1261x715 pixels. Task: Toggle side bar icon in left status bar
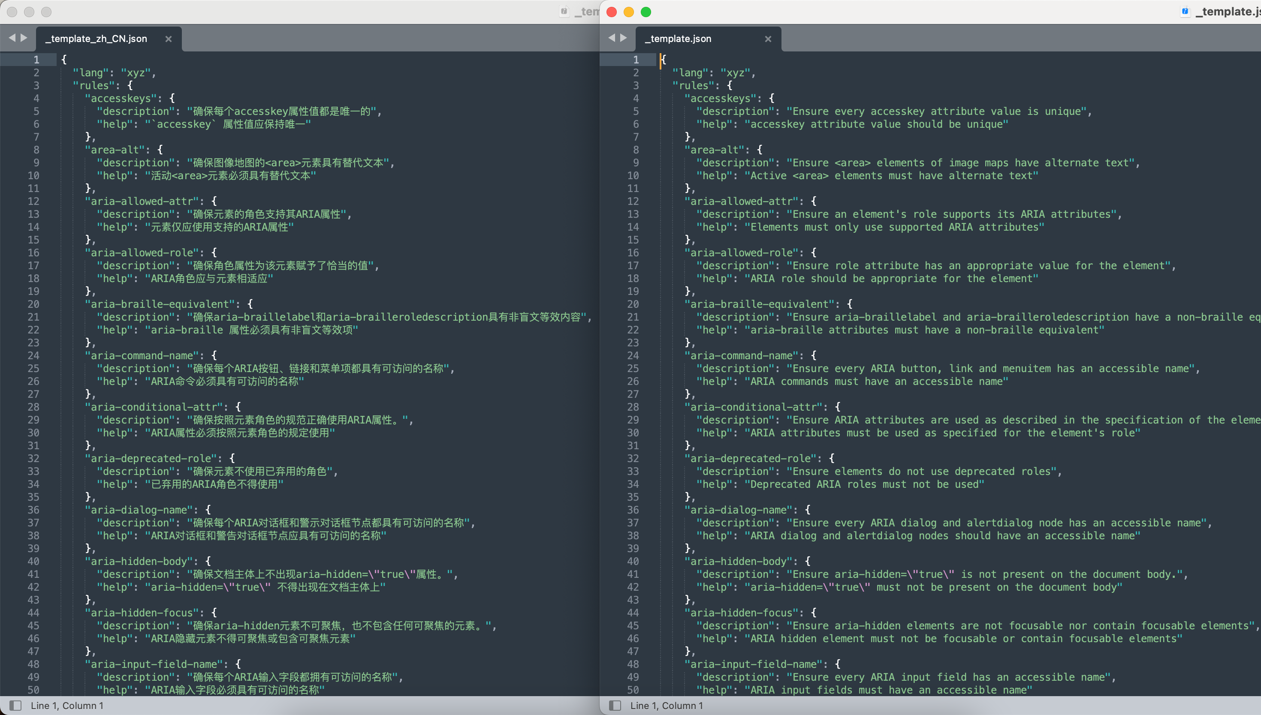(15, 705)
